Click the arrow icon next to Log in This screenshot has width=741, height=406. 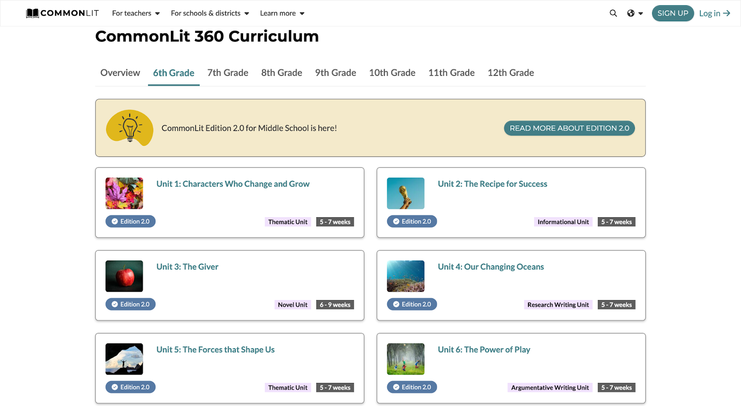point(727,13)
